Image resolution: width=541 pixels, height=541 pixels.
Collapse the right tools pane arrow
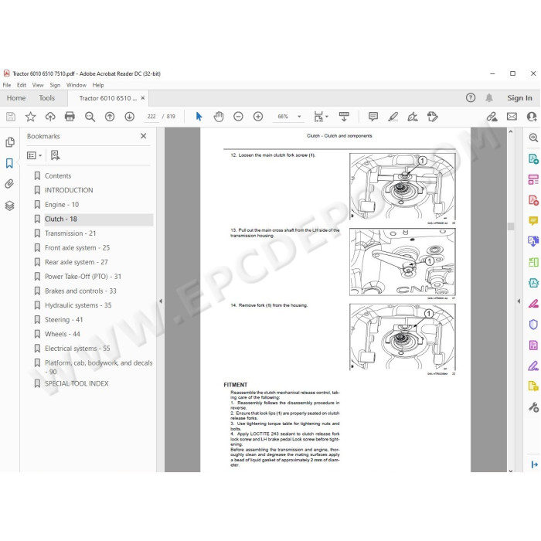click(x=519, y=301)
